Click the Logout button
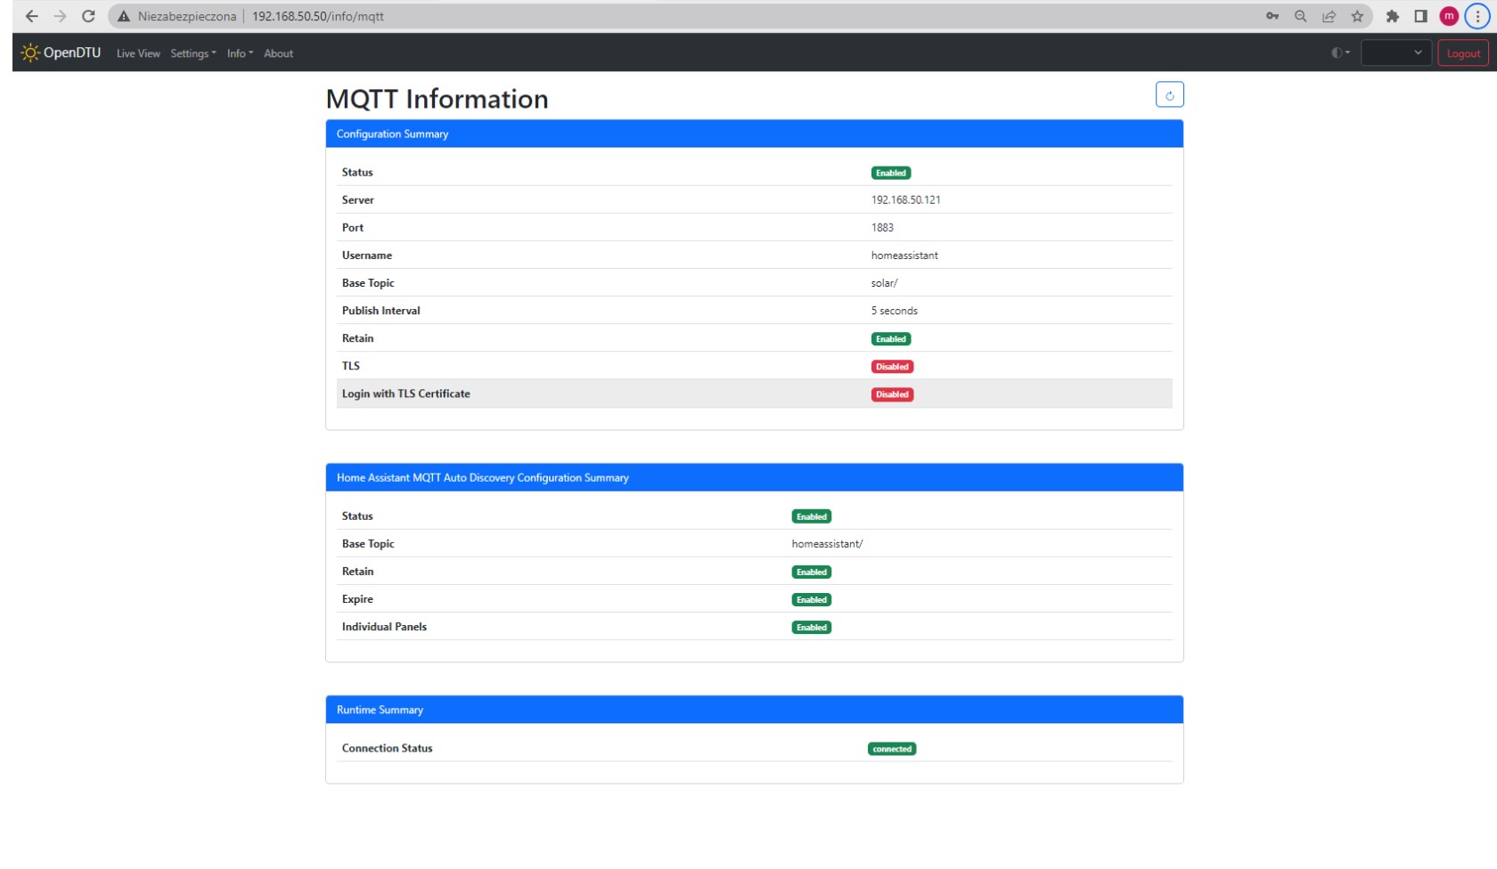Viewport: 1497px width, 869px height. (1462, 53)
